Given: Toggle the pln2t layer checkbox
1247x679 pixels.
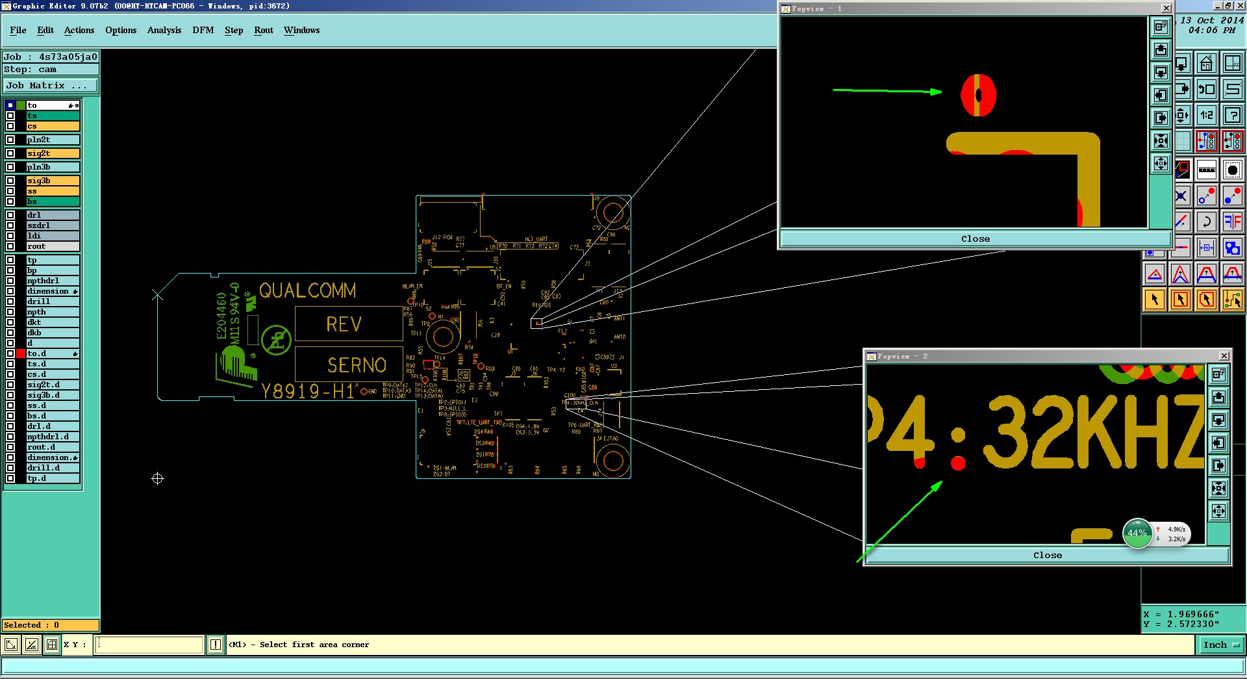Looking at the screenshot, I should click(10, 140).
